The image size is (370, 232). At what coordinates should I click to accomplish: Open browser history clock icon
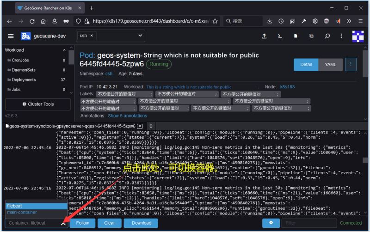281,21
